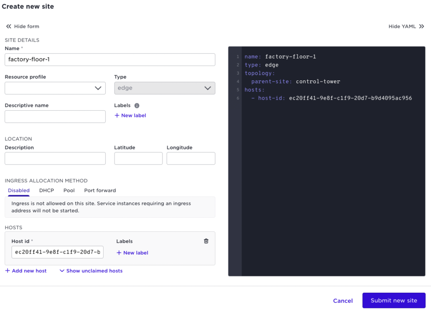Keep ingress Disabled by selecting its tab
The height and width of the screenshot is (310, 431).
pyautogui.click(x=19, y=190)
